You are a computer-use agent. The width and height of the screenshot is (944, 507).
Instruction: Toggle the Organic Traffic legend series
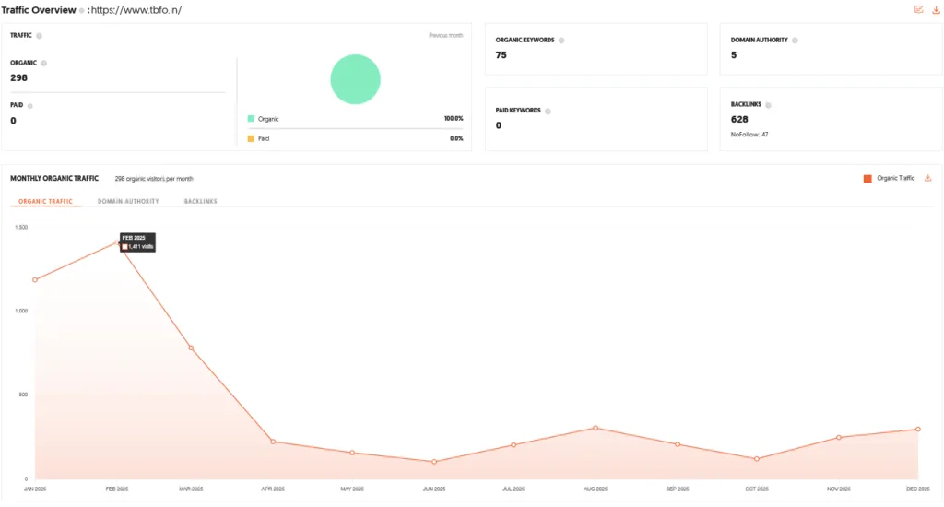[889, 178]
